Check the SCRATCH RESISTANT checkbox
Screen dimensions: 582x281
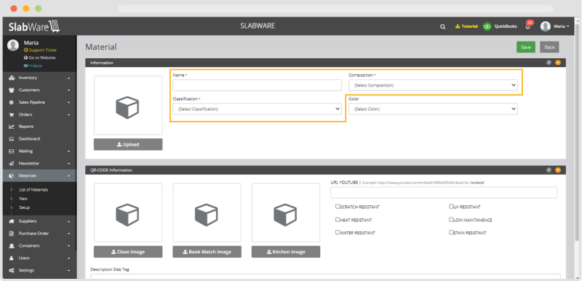(x=338, y=207)
